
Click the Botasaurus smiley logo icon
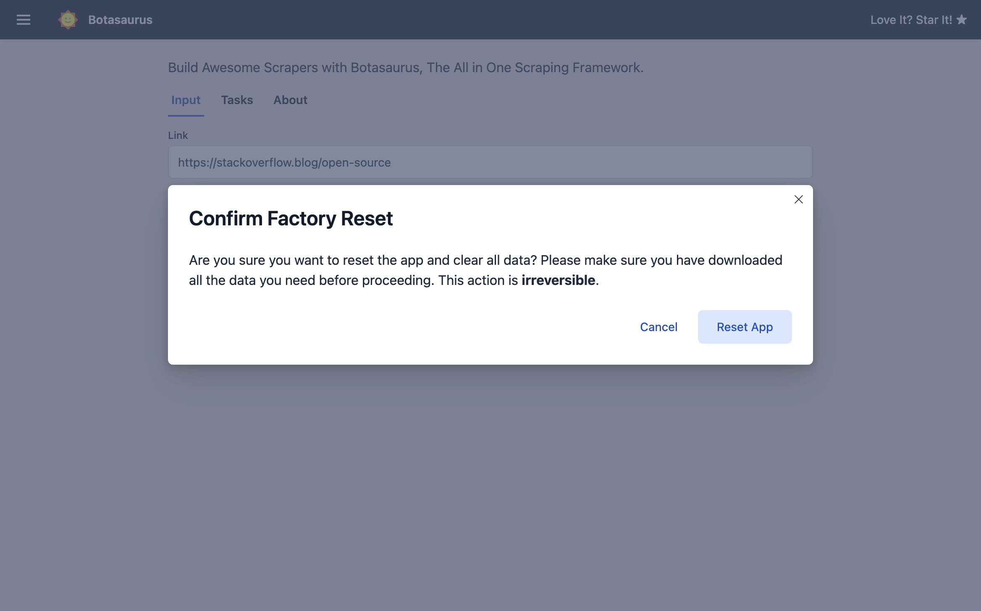tap(68, 20)
